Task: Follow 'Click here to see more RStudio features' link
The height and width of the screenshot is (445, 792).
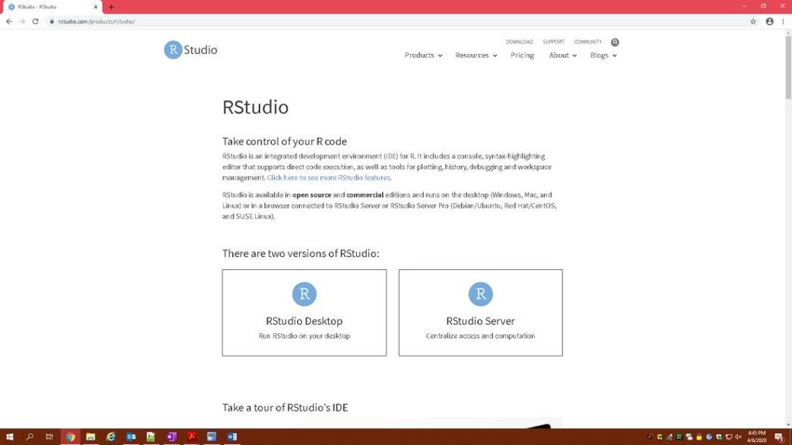Action: (x=328, y=178)
